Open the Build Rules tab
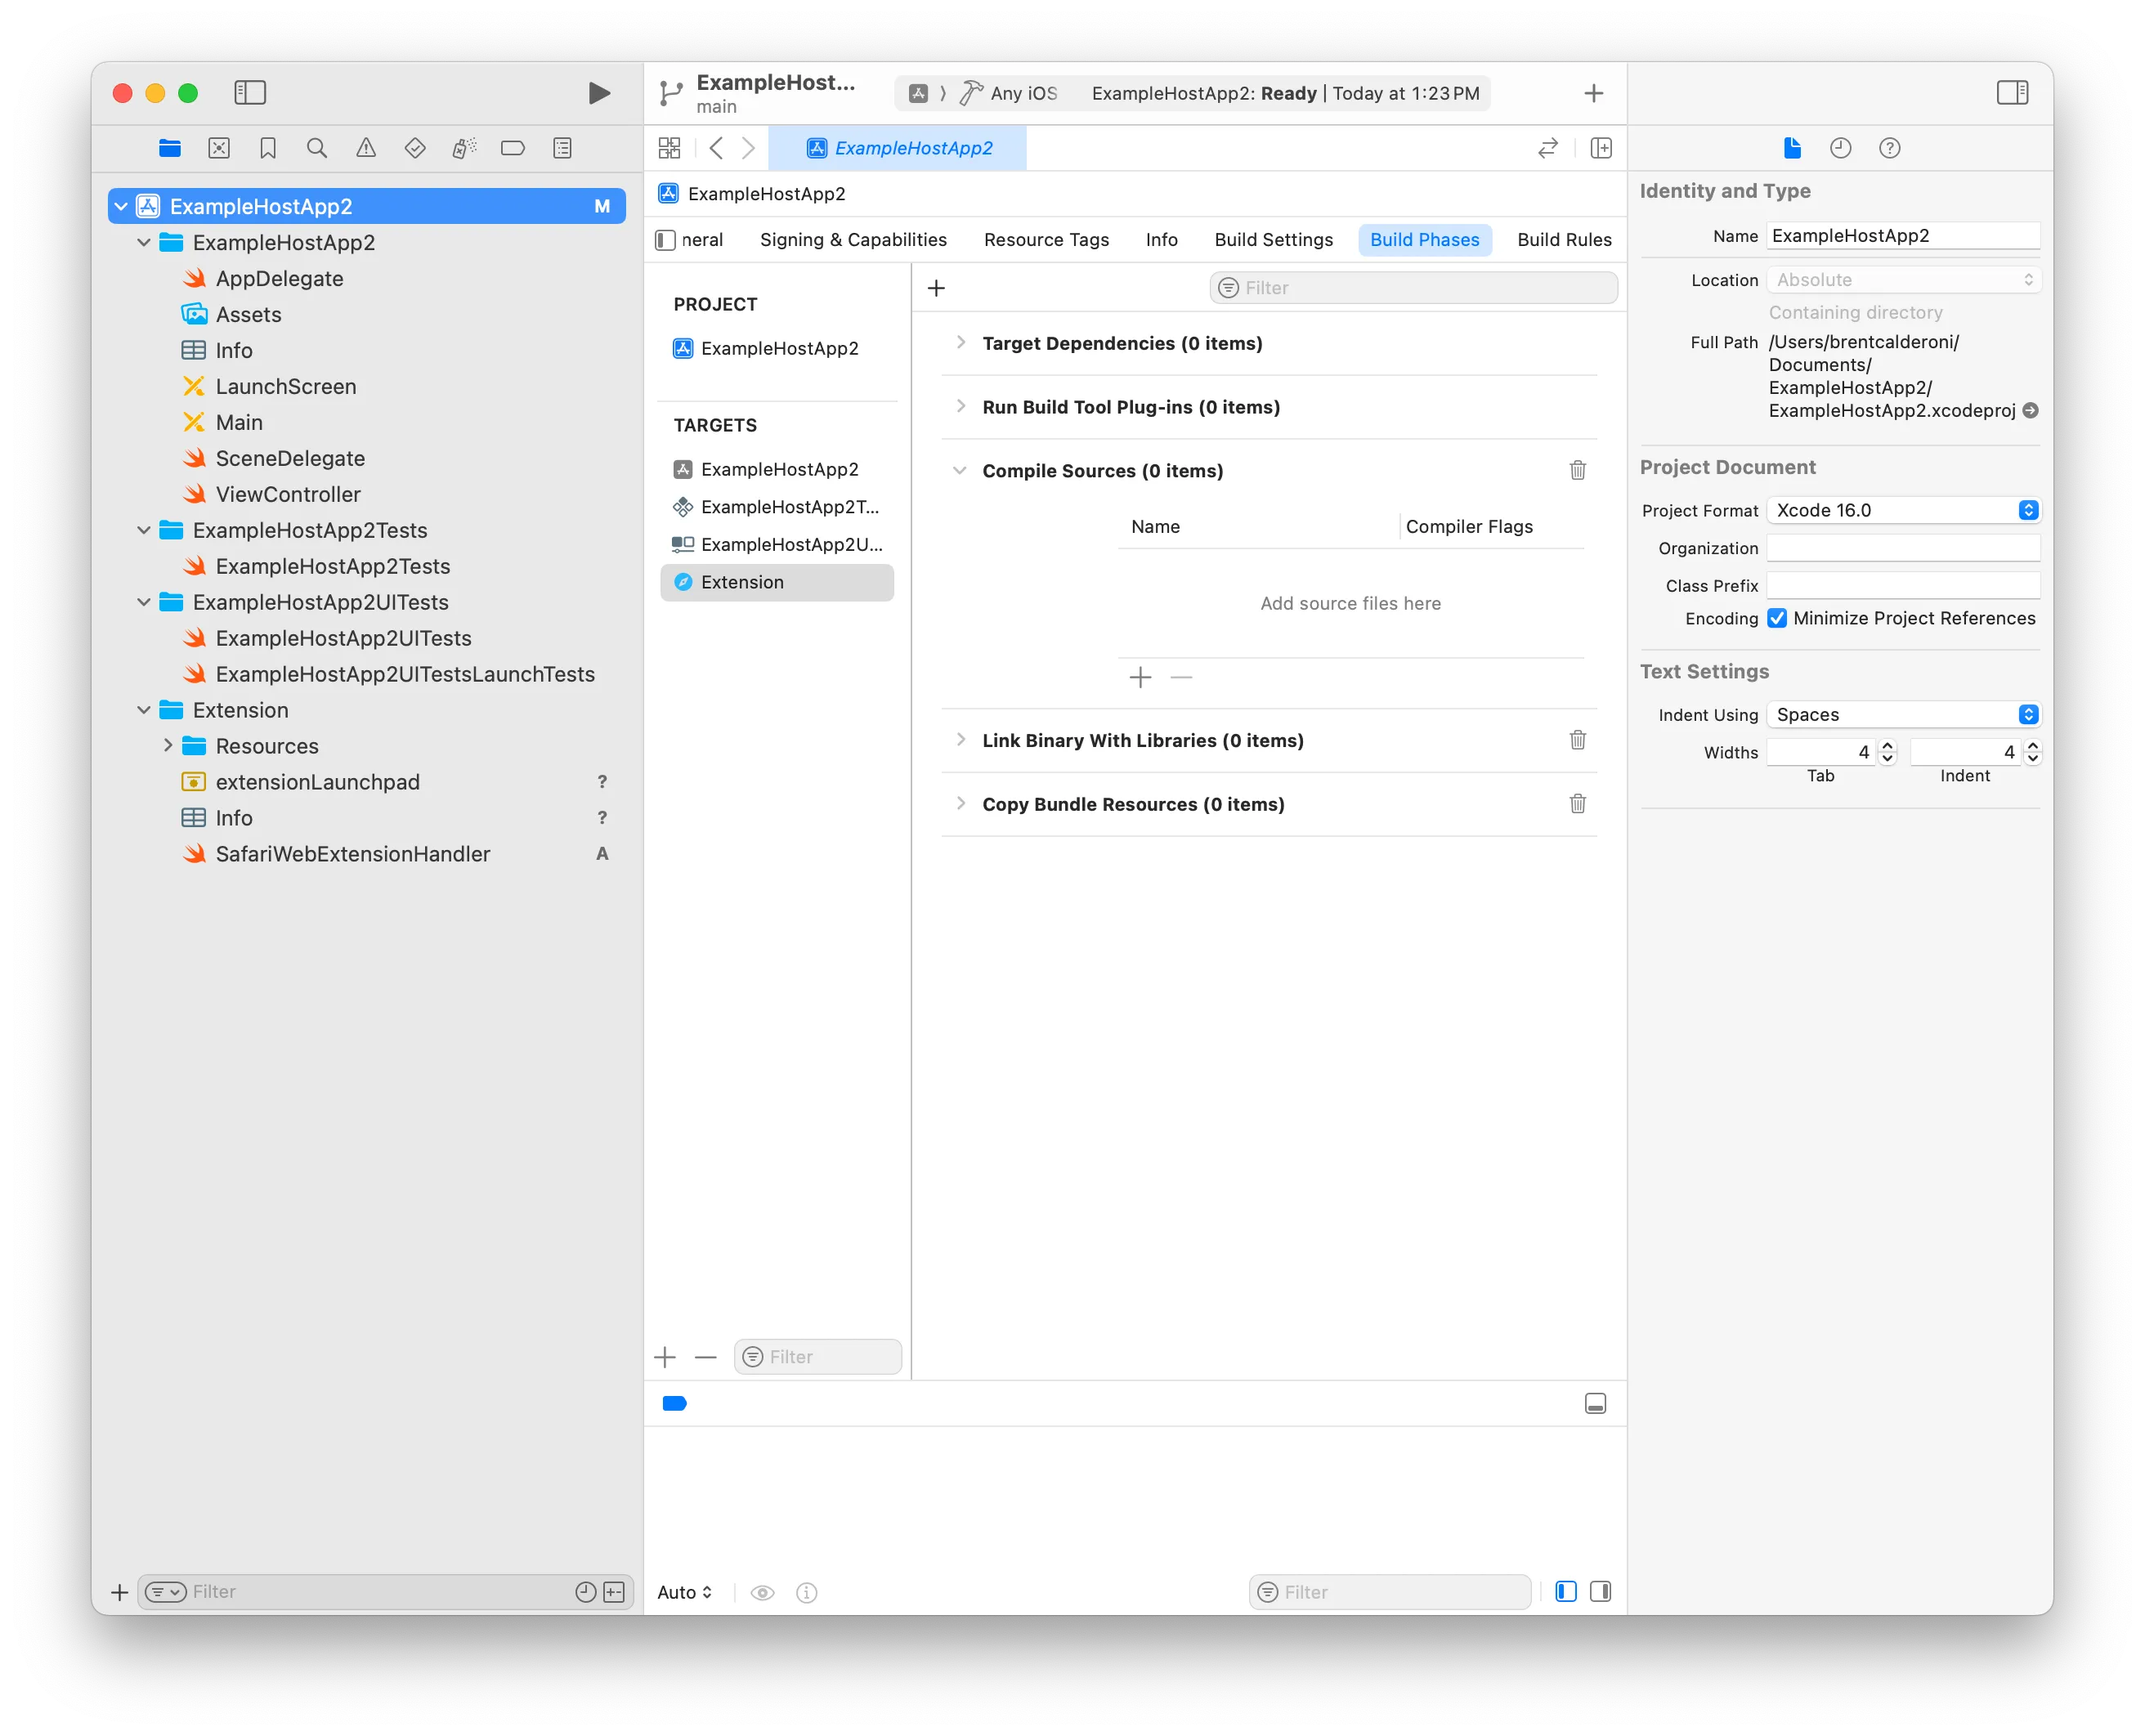 [1564, 240]
